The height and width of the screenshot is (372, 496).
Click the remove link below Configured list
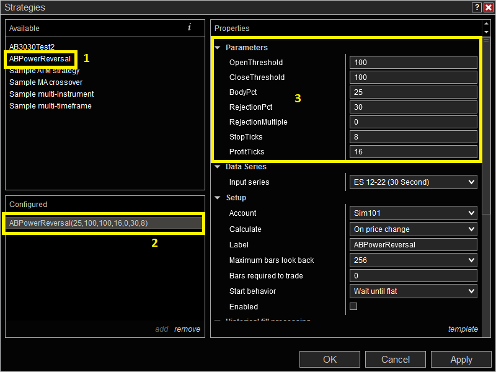click(187, 329)
